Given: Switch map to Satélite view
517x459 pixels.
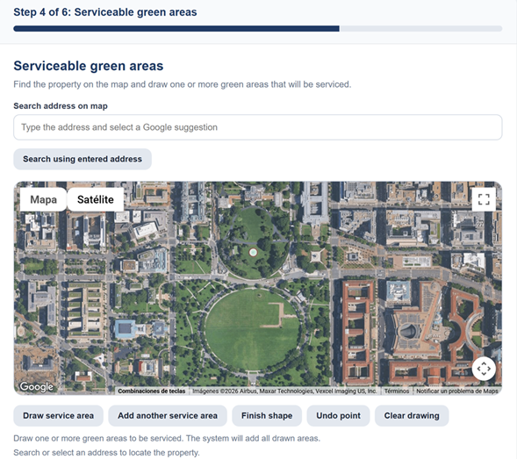Looking at the screenshot, I should pyautogui.click(x=96, y=199).
